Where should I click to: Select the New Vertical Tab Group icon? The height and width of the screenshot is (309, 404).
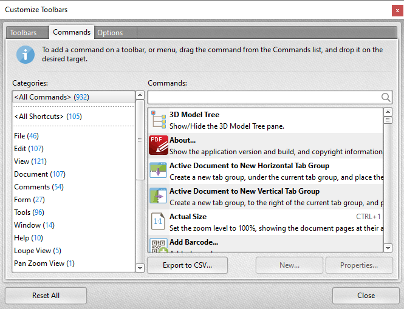158,195
